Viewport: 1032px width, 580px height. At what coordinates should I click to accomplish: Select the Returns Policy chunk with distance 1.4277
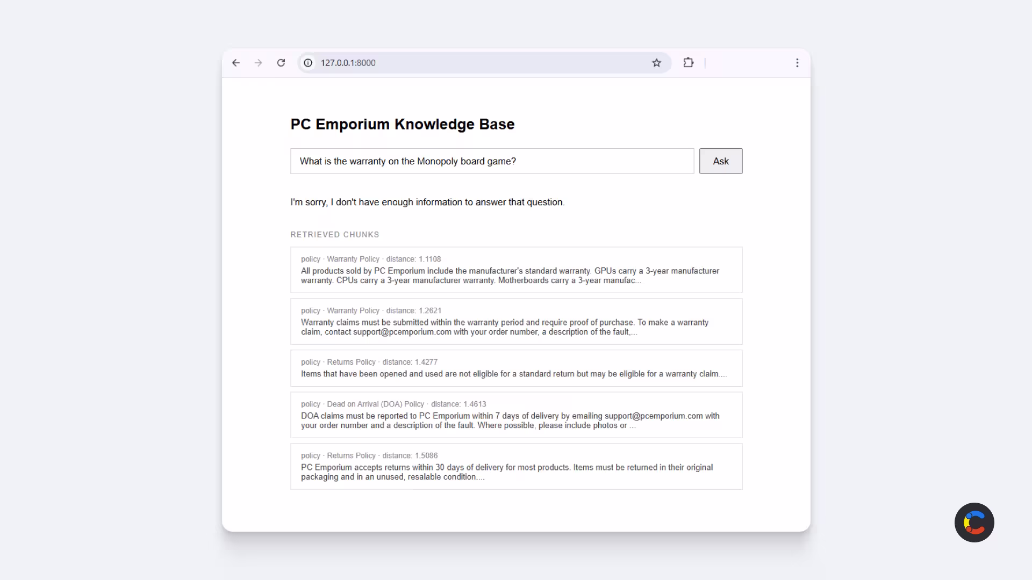tap(517, 368)
